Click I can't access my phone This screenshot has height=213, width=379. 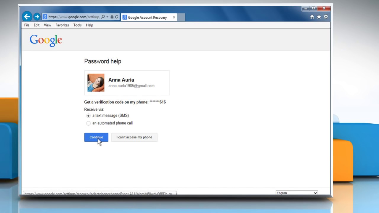click(134, 137)
